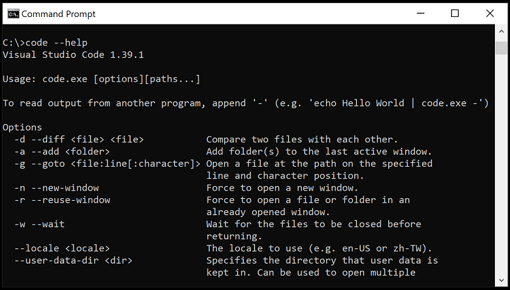Click the 'Options' heading text
510x290 pixels.
click(22, 128)
